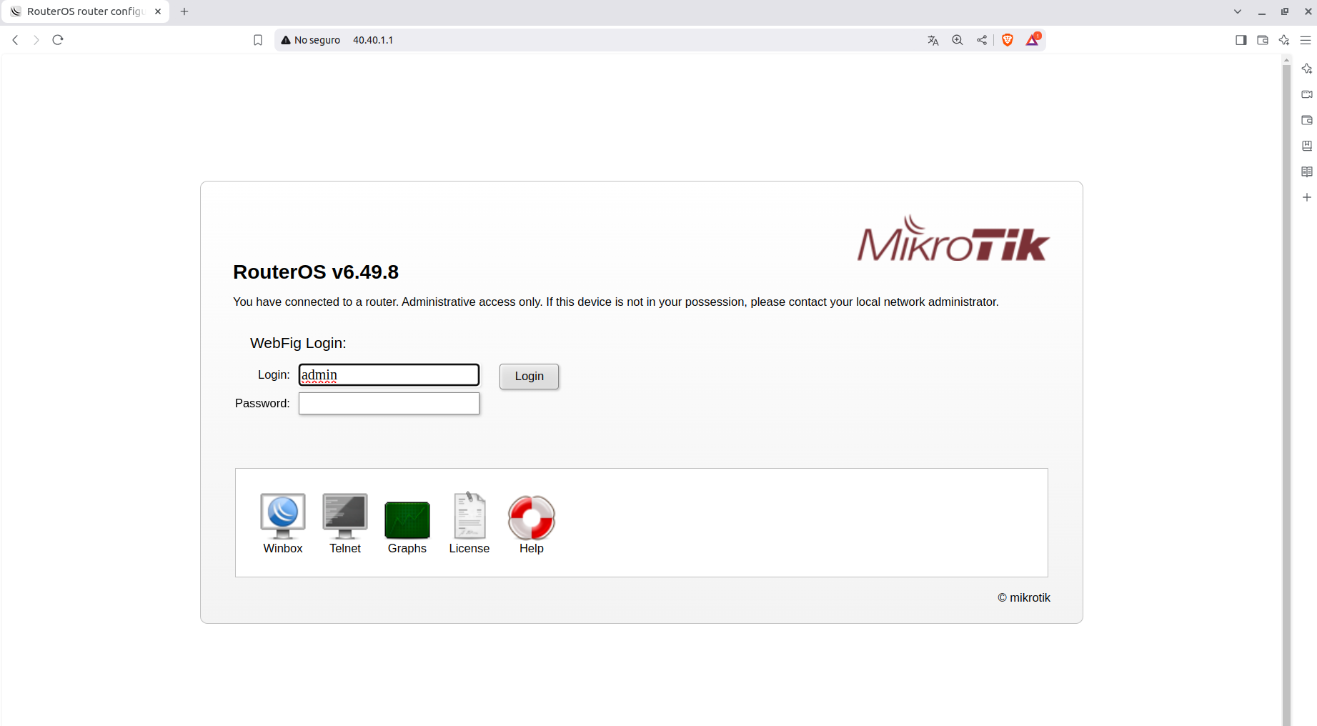Open the translate page icon

[933, 40]
